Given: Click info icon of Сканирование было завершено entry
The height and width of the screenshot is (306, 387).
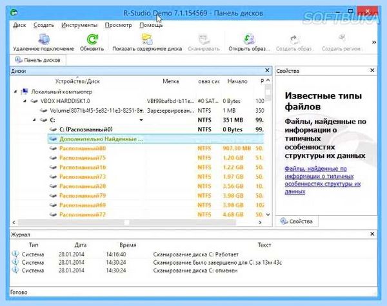Looking at the screenshot, I should [15, 262].
